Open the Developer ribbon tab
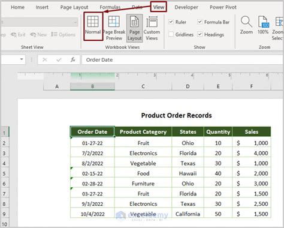Viewport: 284px width, 228px height. tap(186, 7)
